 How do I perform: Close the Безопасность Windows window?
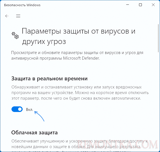[153, 5]
